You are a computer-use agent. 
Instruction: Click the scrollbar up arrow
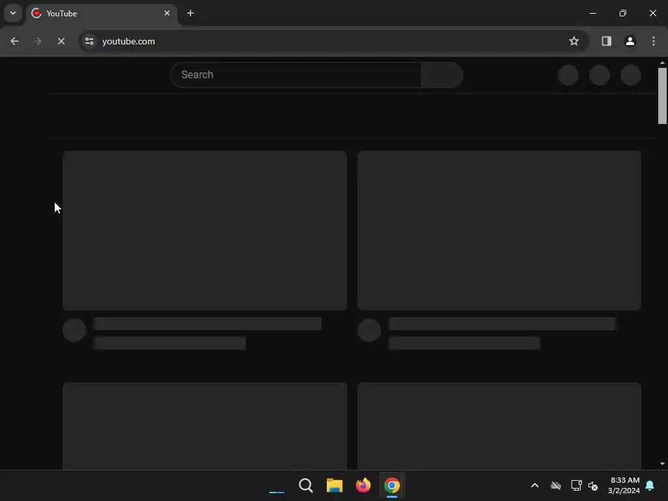[662, 63]
